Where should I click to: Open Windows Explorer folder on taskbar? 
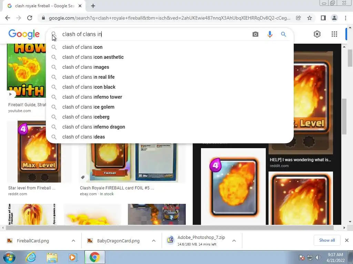tap(52, 257)
